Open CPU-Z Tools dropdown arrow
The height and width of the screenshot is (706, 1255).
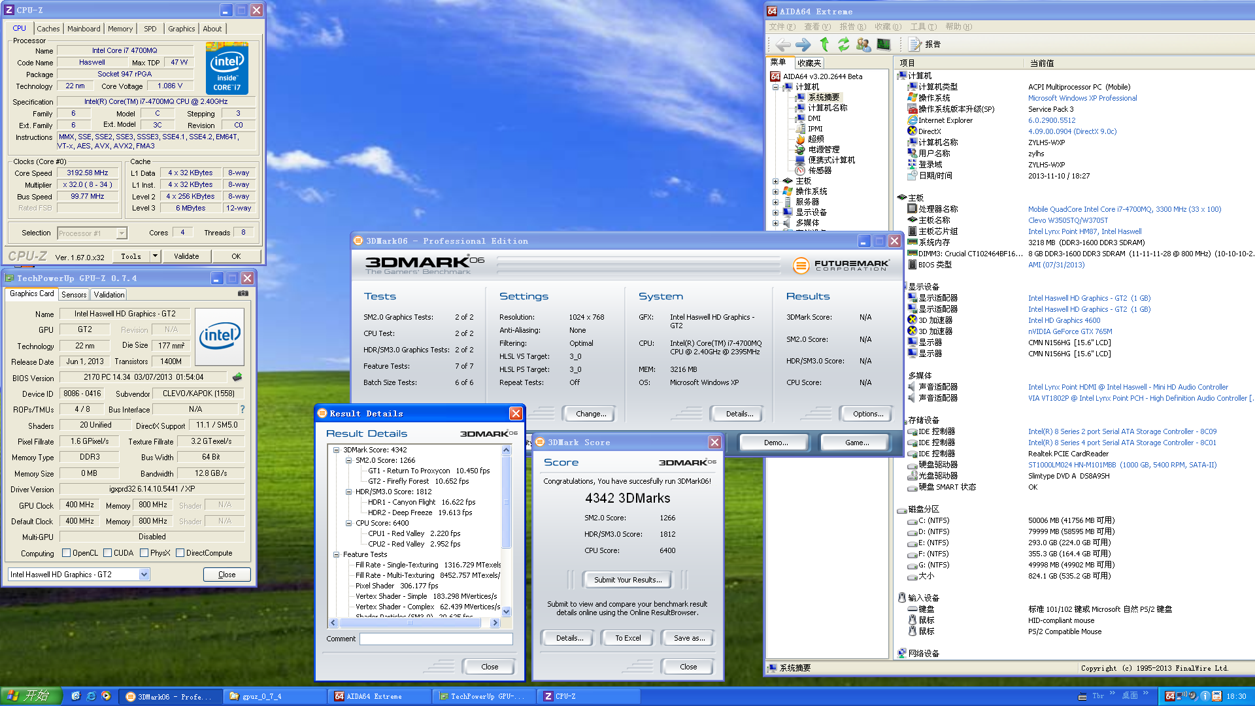(x=155, y=256)
